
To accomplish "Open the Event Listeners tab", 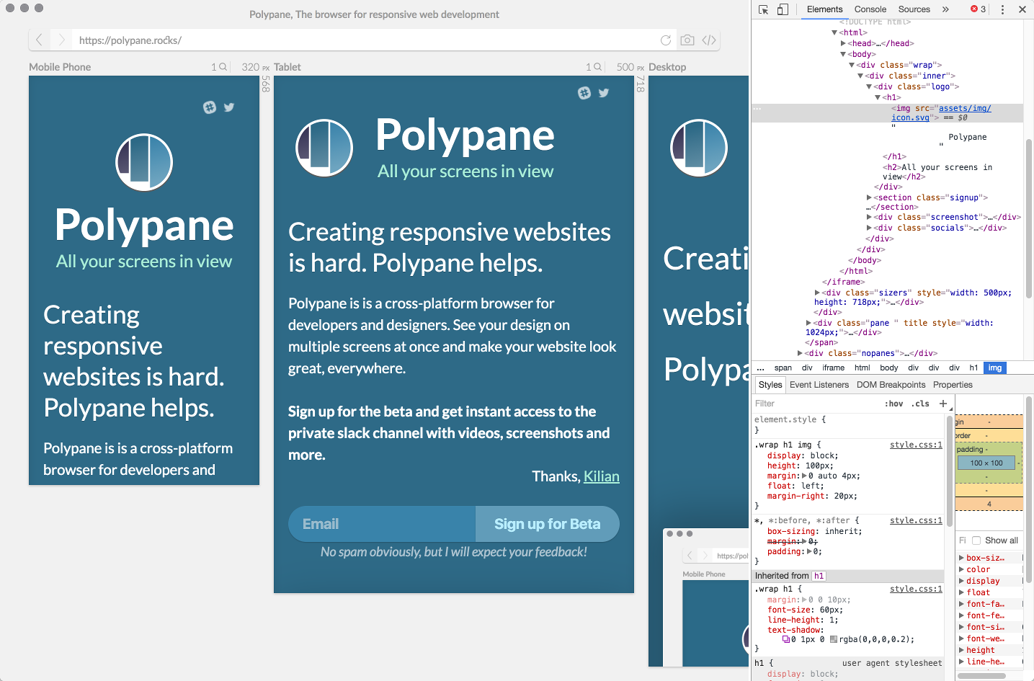I will [819, 385].
